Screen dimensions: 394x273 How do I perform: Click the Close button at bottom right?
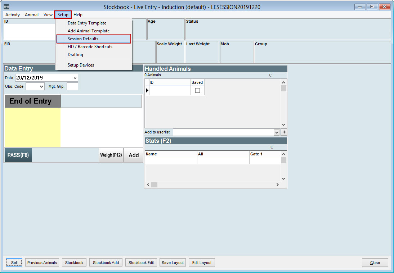coord(375,263)
